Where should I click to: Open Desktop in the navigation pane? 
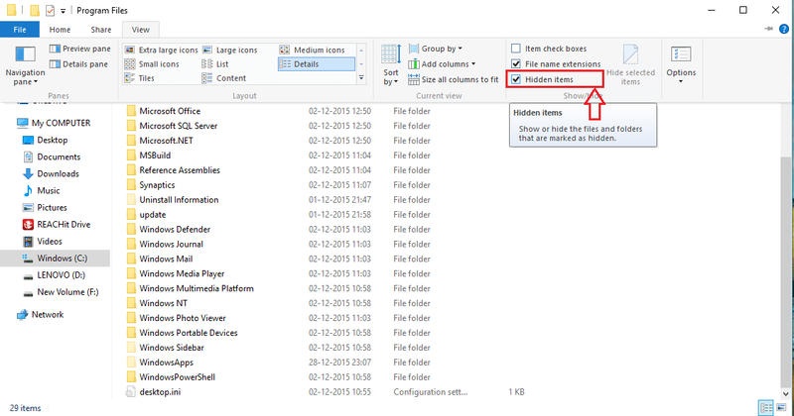[45, 140]
